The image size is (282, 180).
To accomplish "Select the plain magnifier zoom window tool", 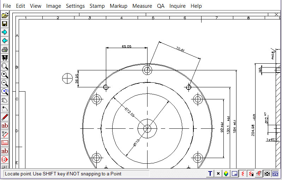I will [5, 66].
